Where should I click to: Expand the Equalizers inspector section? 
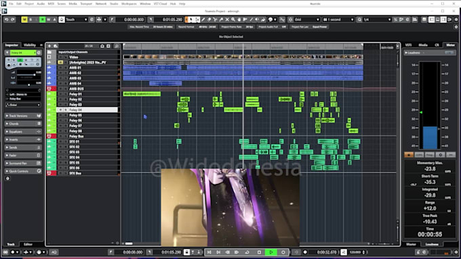tap(23, 132)
